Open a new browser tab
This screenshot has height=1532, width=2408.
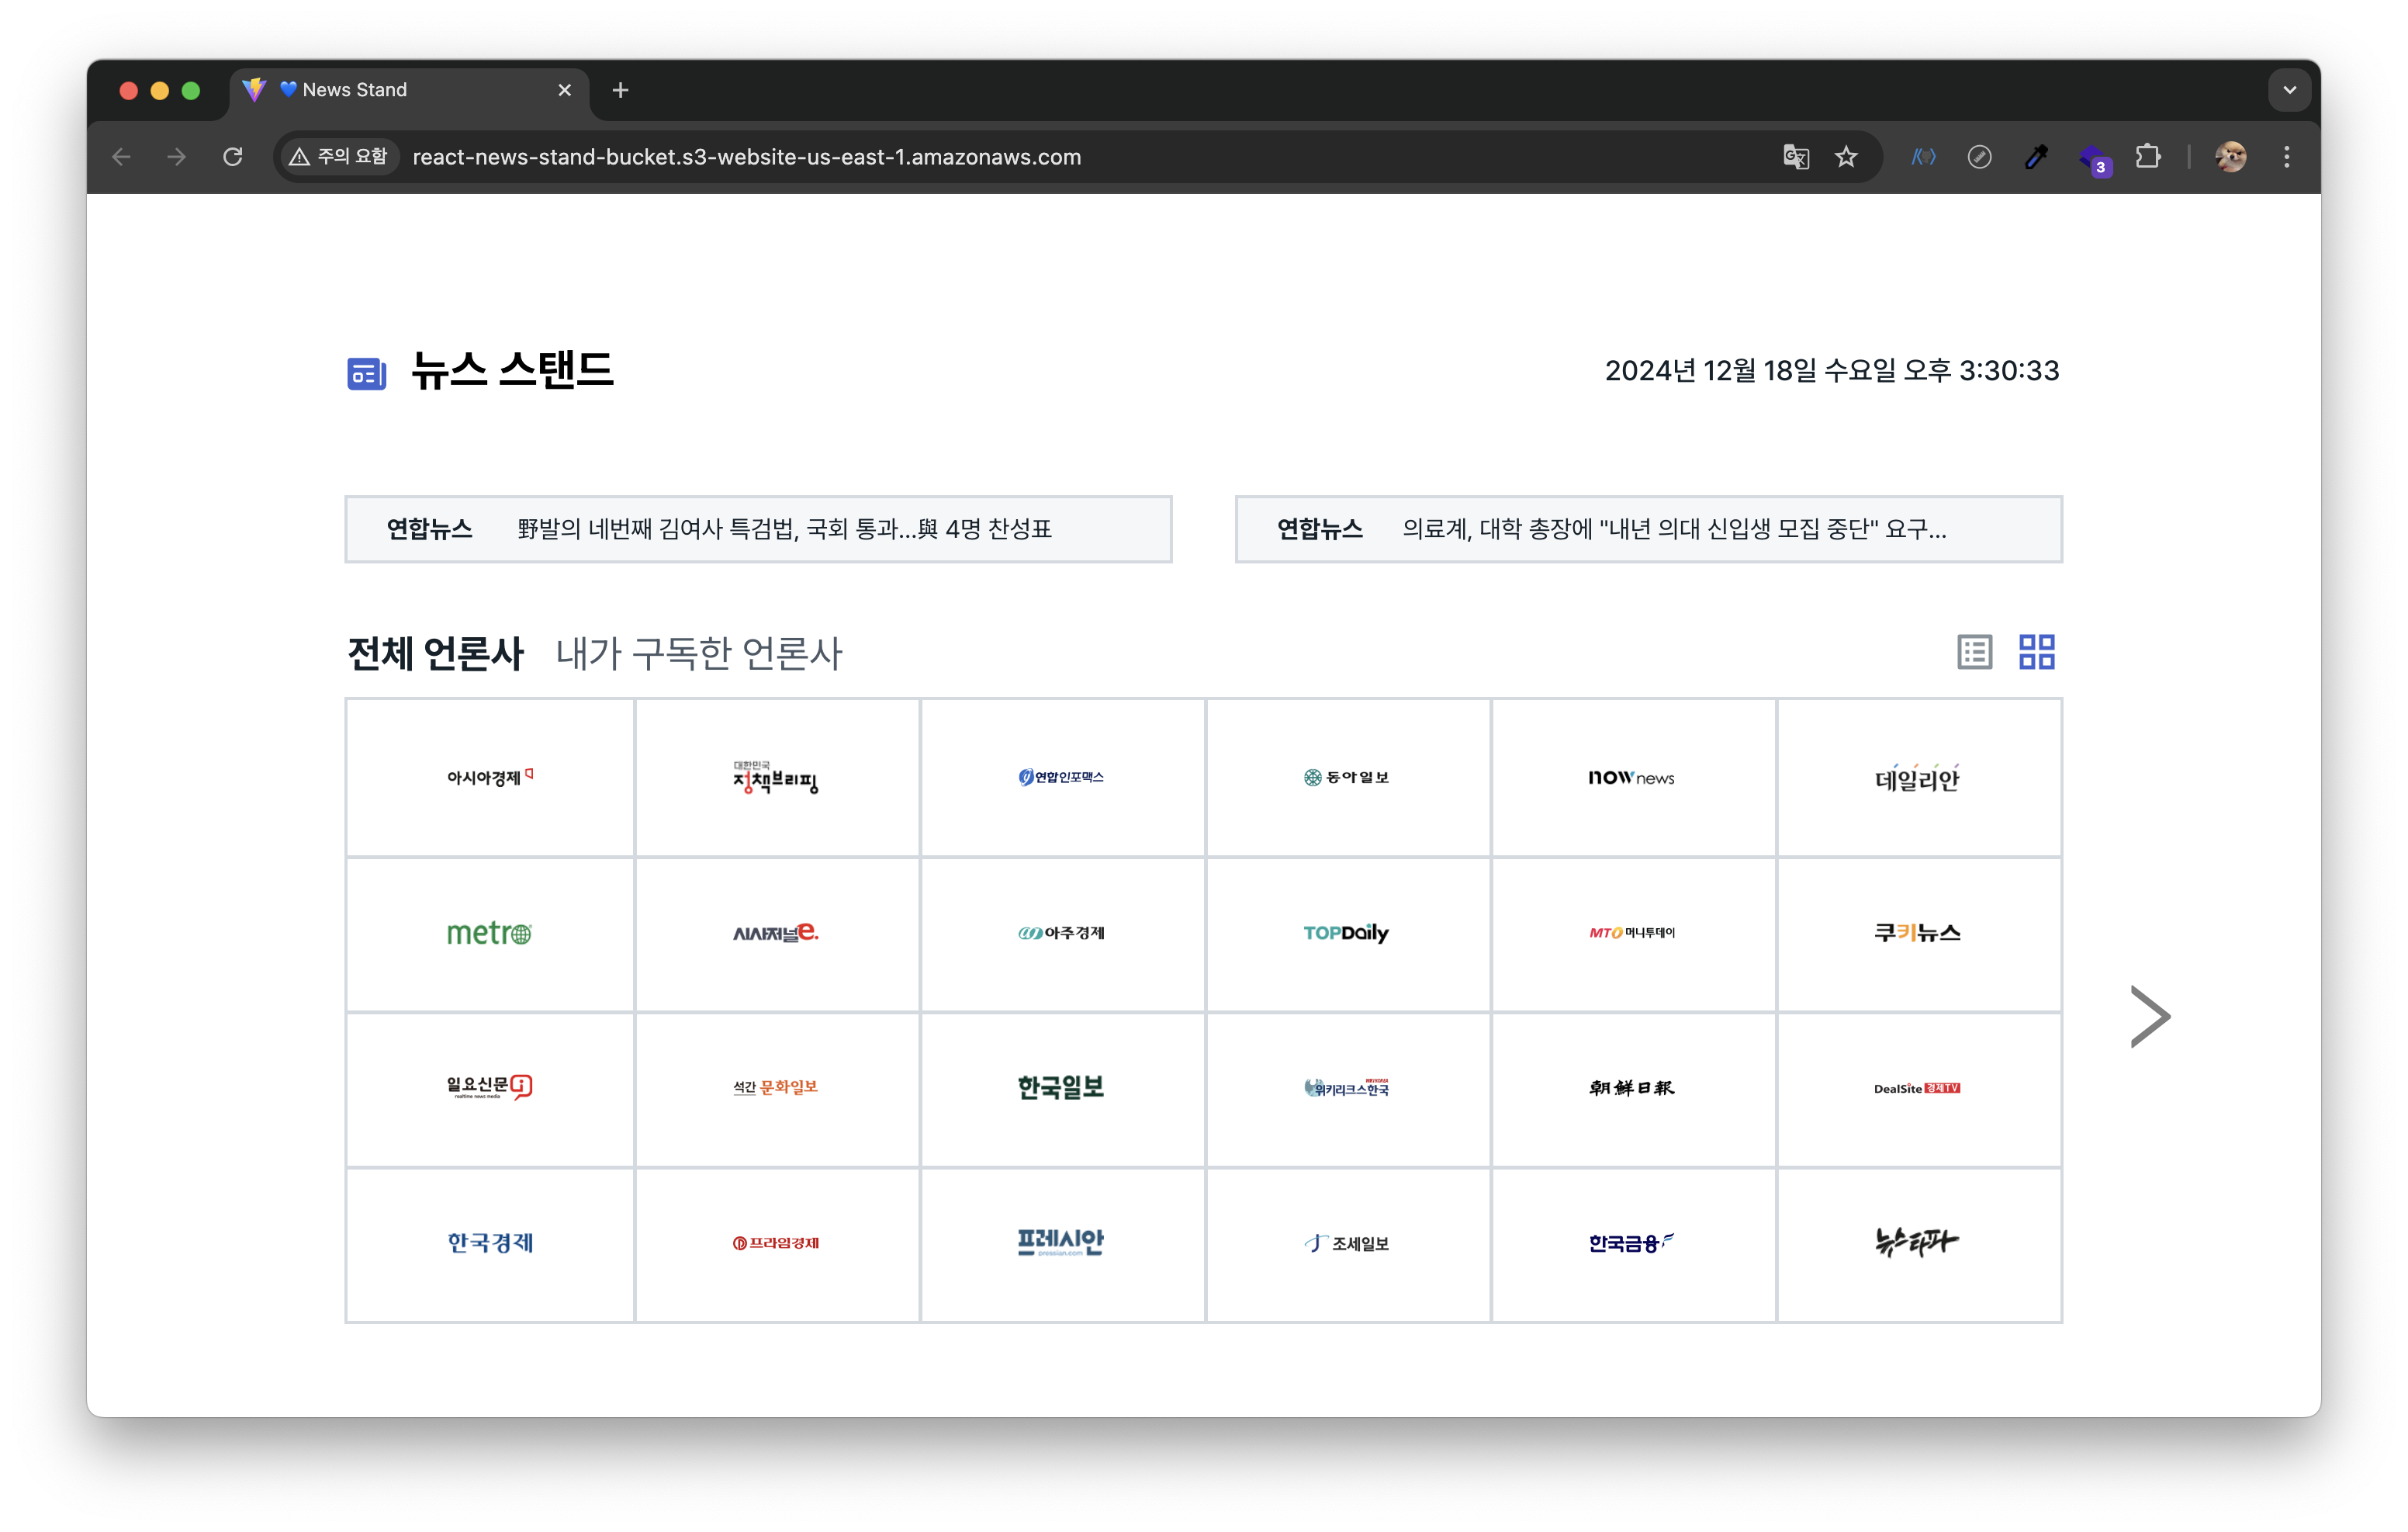(620, 90)
